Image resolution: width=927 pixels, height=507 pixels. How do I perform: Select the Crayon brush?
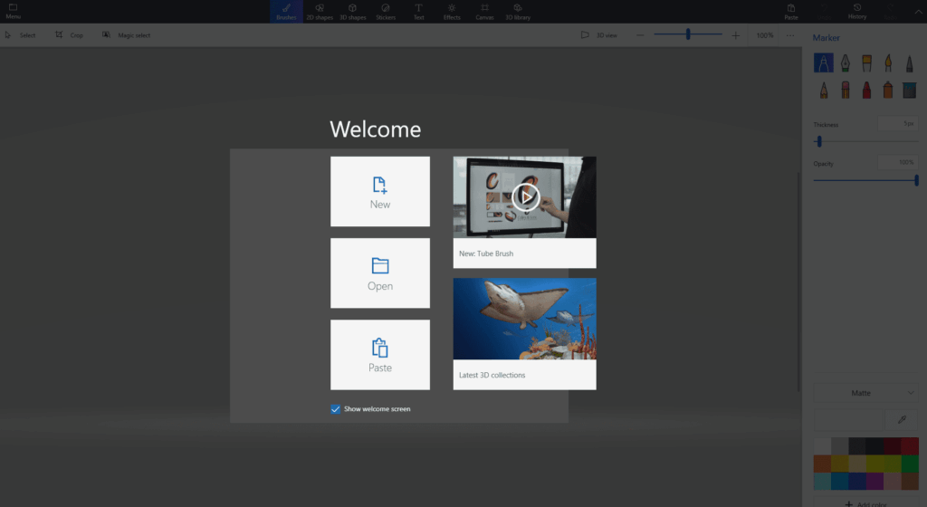pos(866,90)
